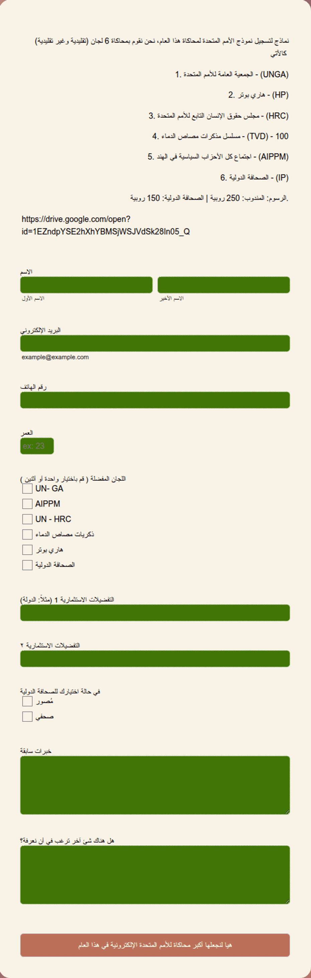Click the العمر age field showing ex: 23
This screenshot has height=978, width=311.
coord(37,446)
